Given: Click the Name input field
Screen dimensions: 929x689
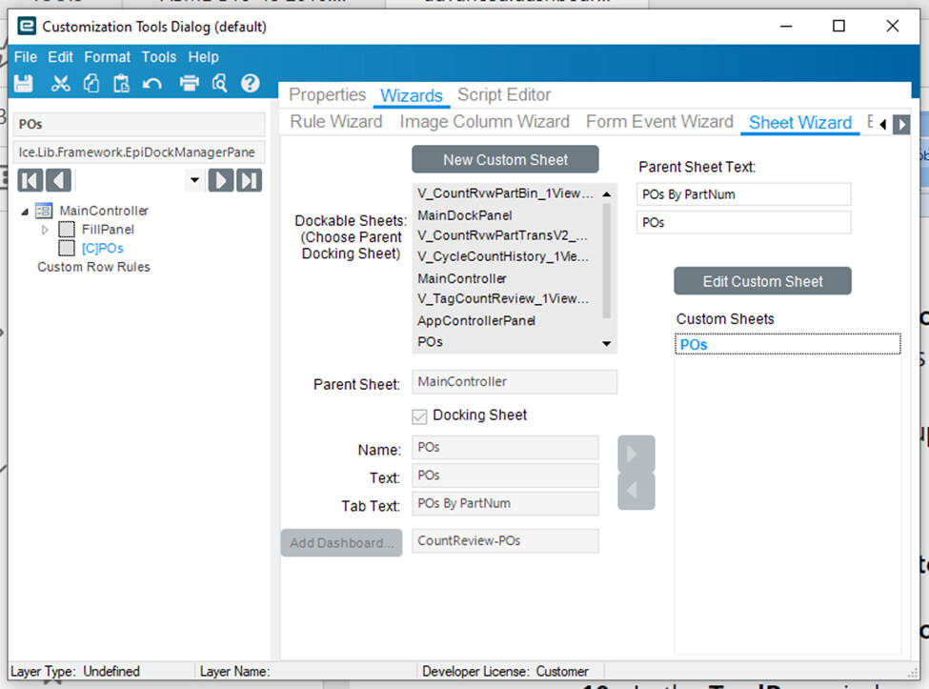Looking at the screenshot, I should (505, 447).
